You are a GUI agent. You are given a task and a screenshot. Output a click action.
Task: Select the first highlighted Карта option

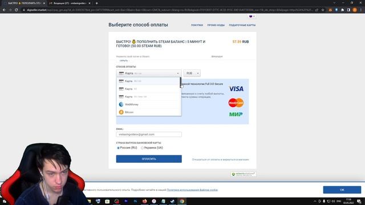[148, 81]
